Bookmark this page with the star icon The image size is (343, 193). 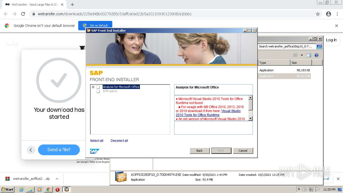318,14
